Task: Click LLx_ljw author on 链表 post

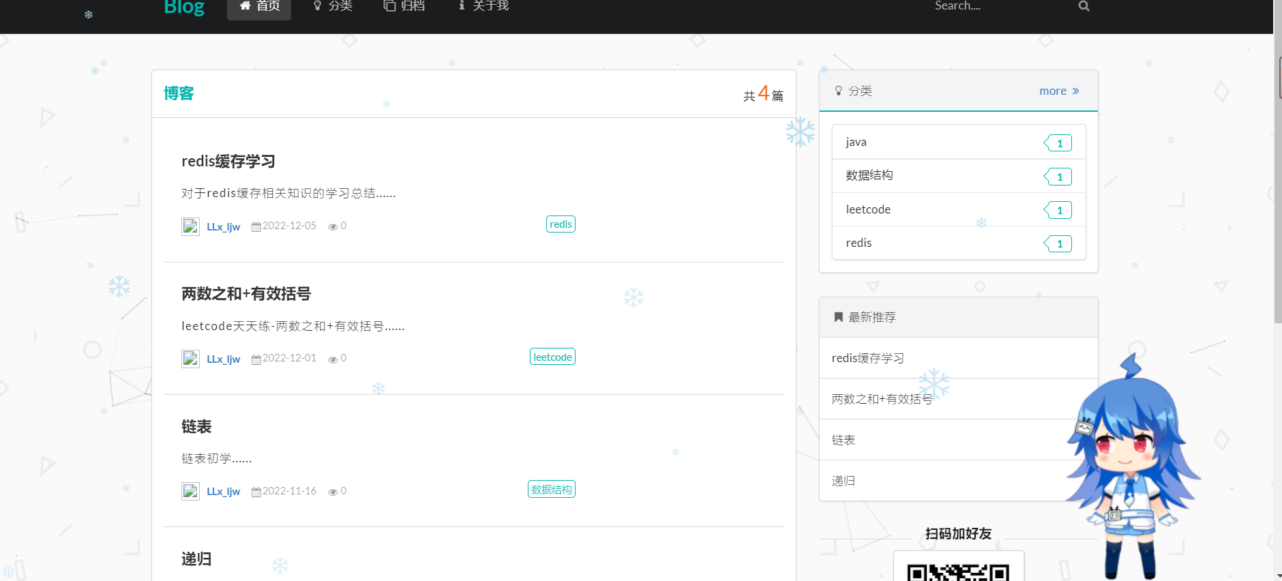Action: [x=224, y=492]
